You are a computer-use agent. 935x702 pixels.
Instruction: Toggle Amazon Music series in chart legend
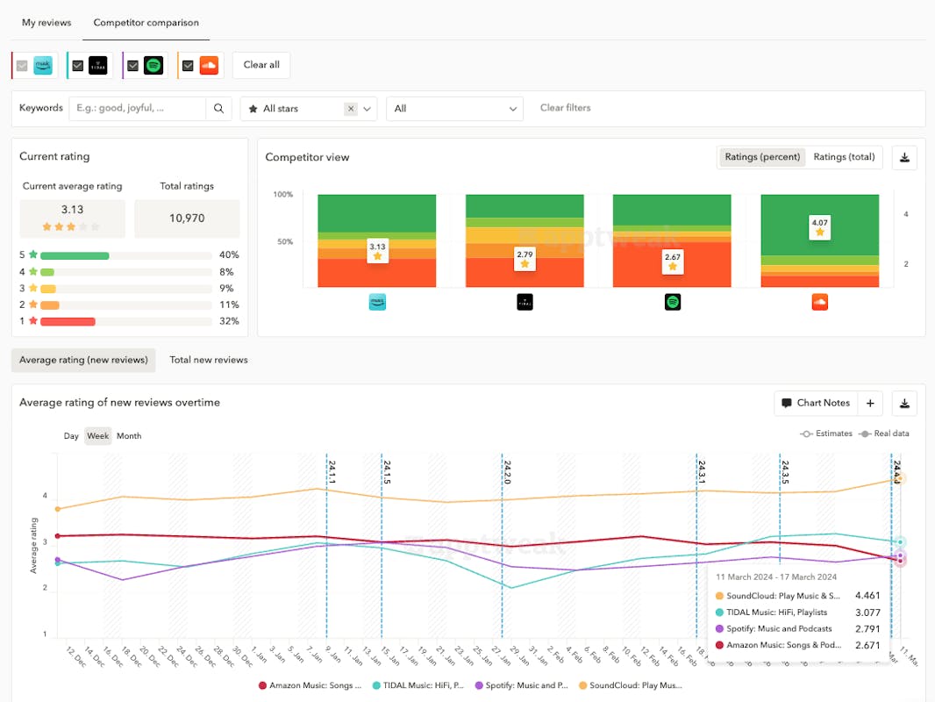point(310,685)
